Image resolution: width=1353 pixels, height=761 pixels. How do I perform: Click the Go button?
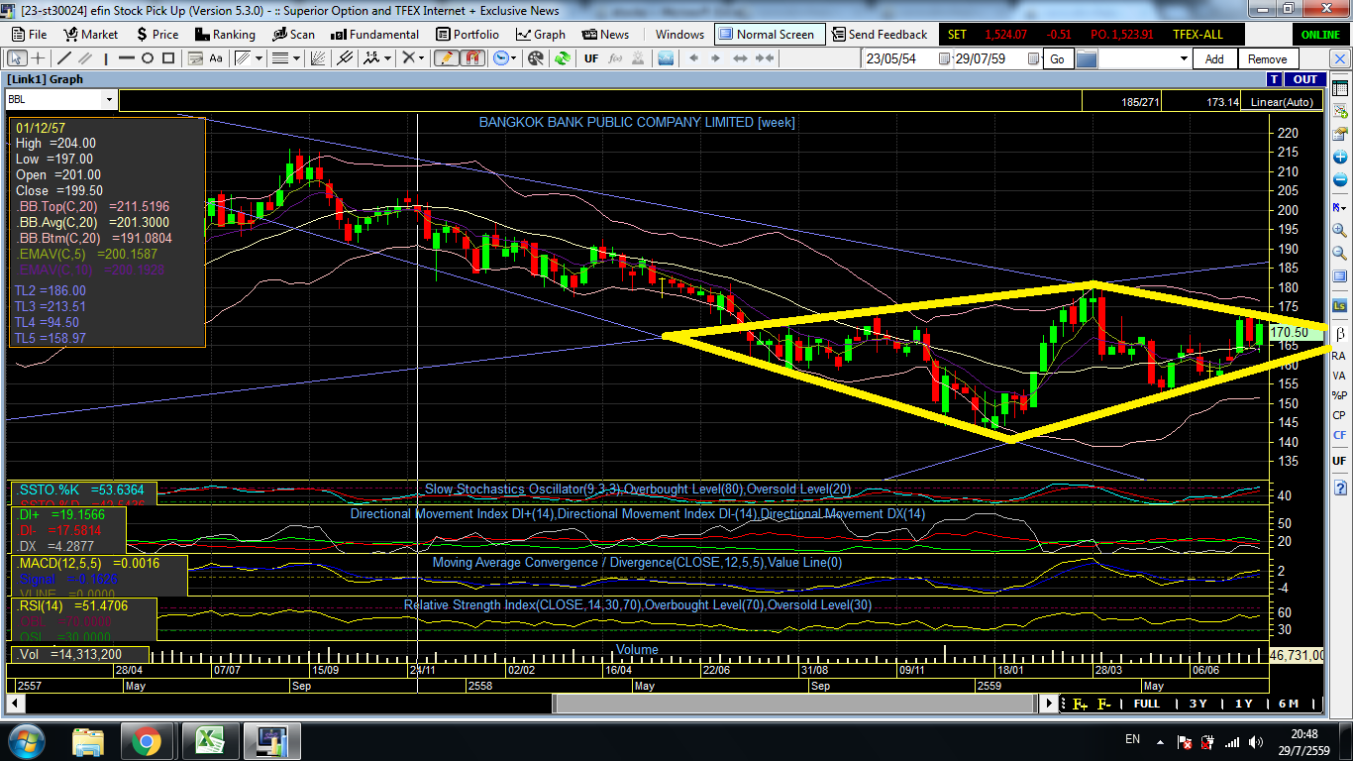1057,58
